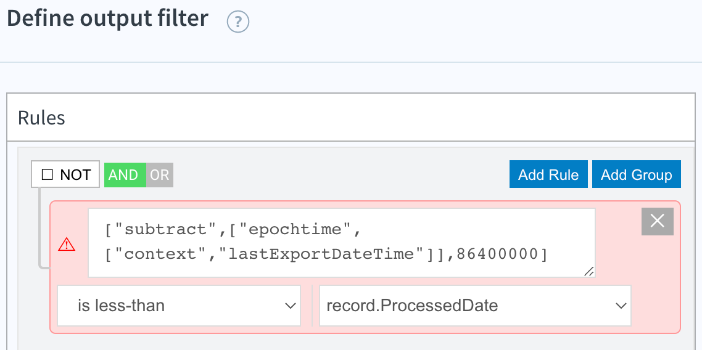Remove the rule with the X button
This screenshot has height=350, width=702.
(657, 221)
